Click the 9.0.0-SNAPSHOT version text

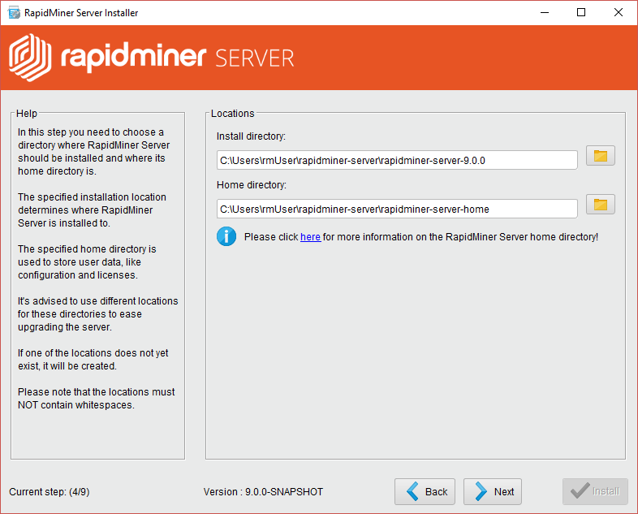point(263,492)
